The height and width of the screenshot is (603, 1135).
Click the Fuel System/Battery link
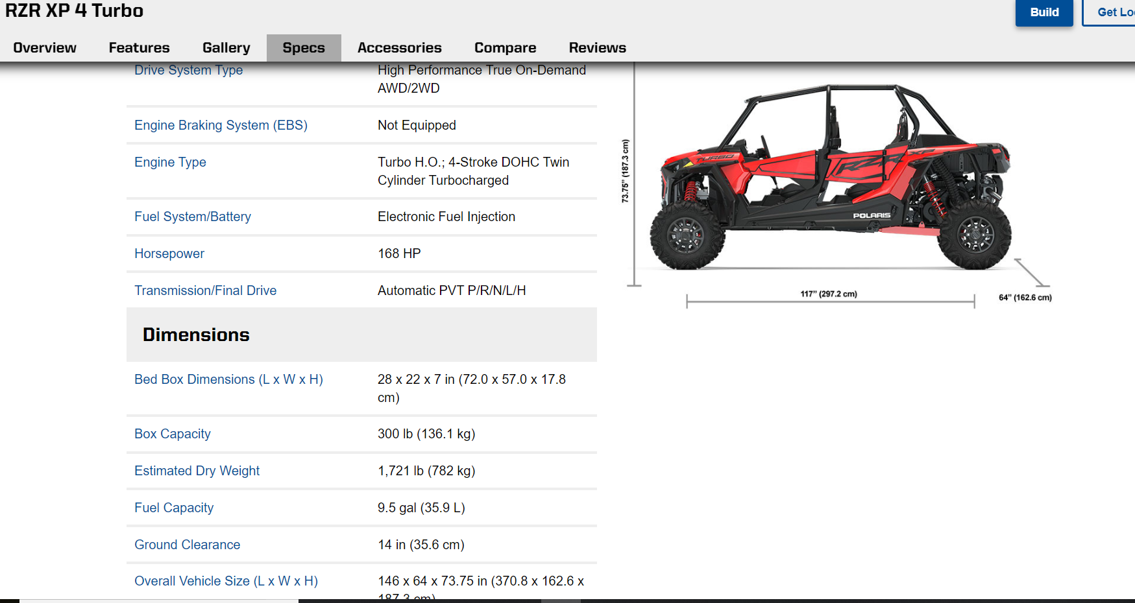[193, 217]
